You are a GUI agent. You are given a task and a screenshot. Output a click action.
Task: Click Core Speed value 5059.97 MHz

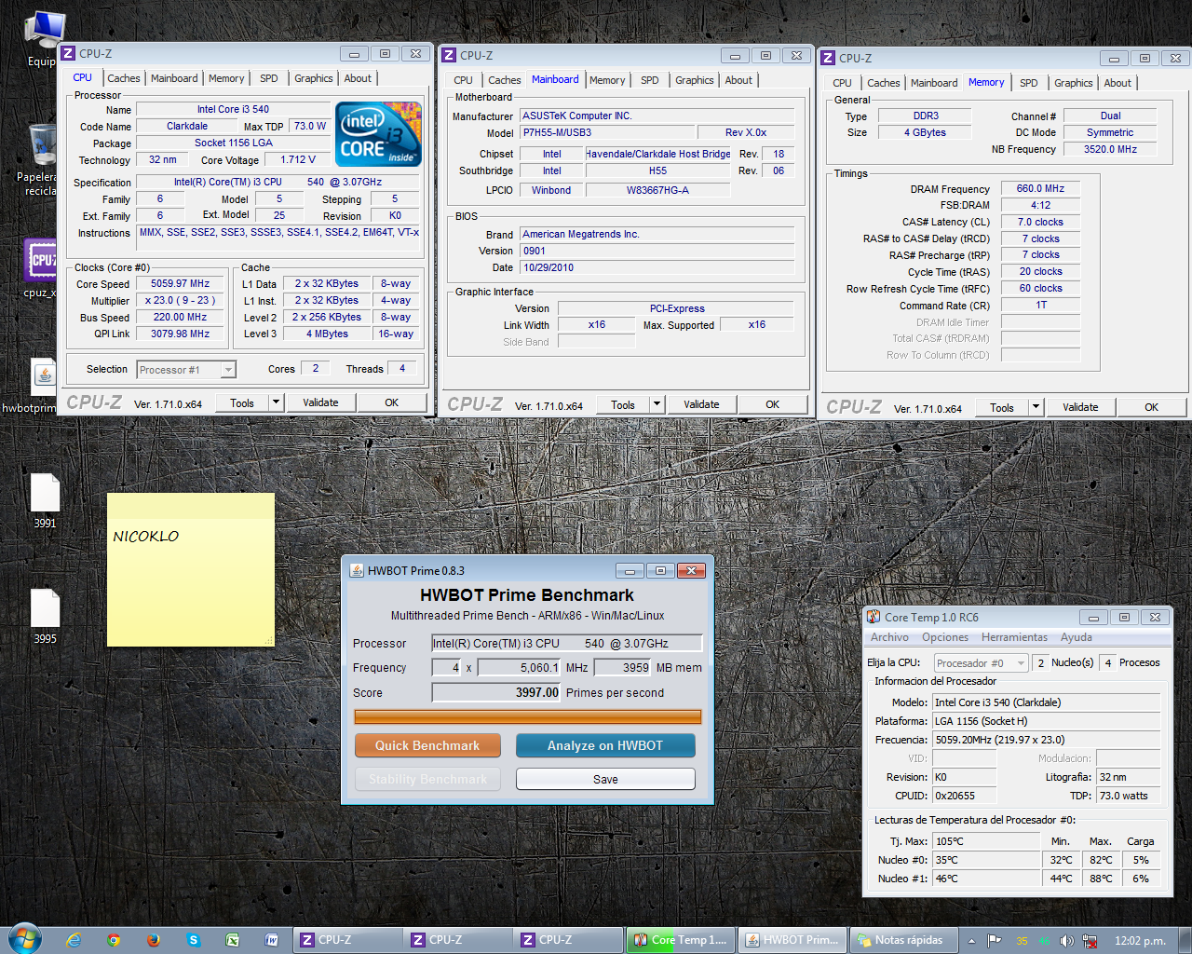[x=181, y=283]
